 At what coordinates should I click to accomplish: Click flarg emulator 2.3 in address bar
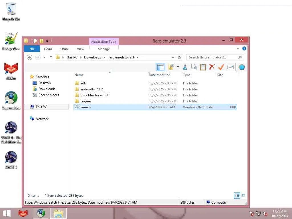click(121, 57)
